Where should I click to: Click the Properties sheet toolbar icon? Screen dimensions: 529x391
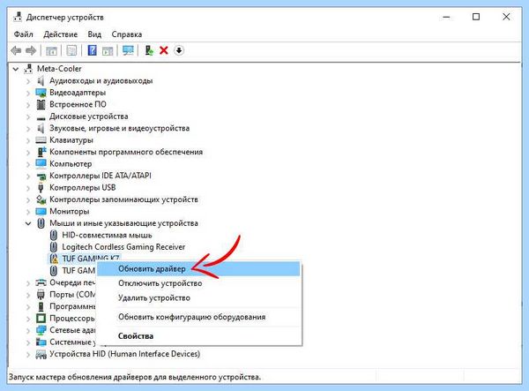pyautogui.click(x=71, y=50)
